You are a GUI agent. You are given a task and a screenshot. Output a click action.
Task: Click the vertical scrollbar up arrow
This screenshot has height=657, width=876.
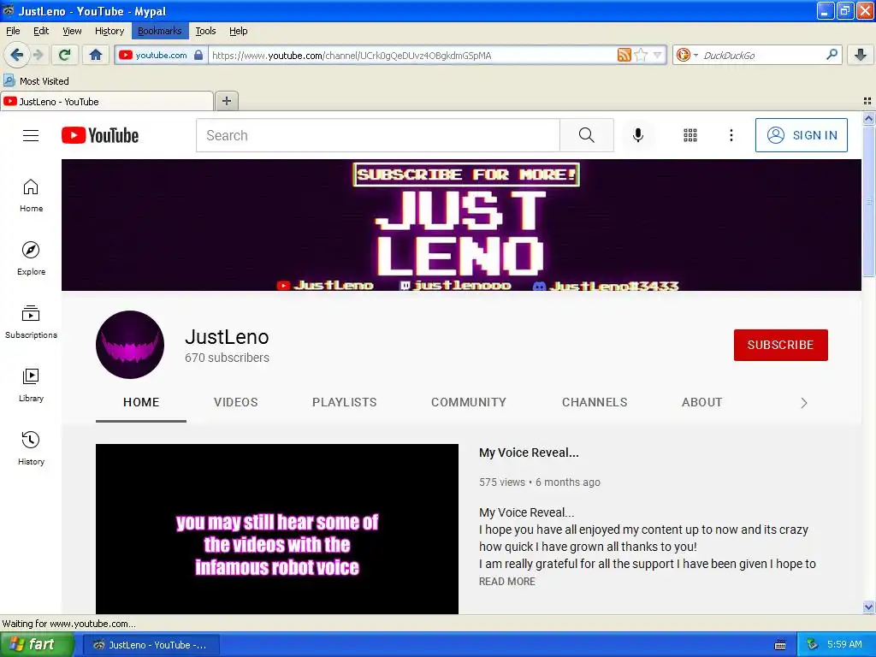coord(868,118)
